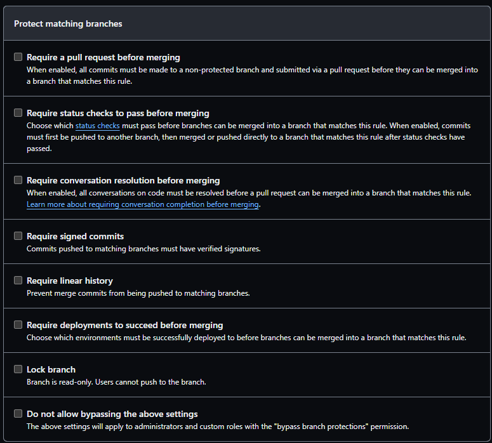The height and width of the screenshot is (443, 492).
Task: Enable Do not allow bypassing the above settings
Action: pyautogui.click(x=18, y=414)
